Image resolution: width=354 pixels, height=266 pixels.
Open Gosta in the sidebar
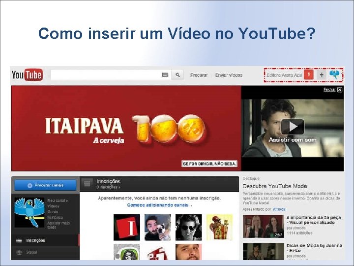[53, 212]
